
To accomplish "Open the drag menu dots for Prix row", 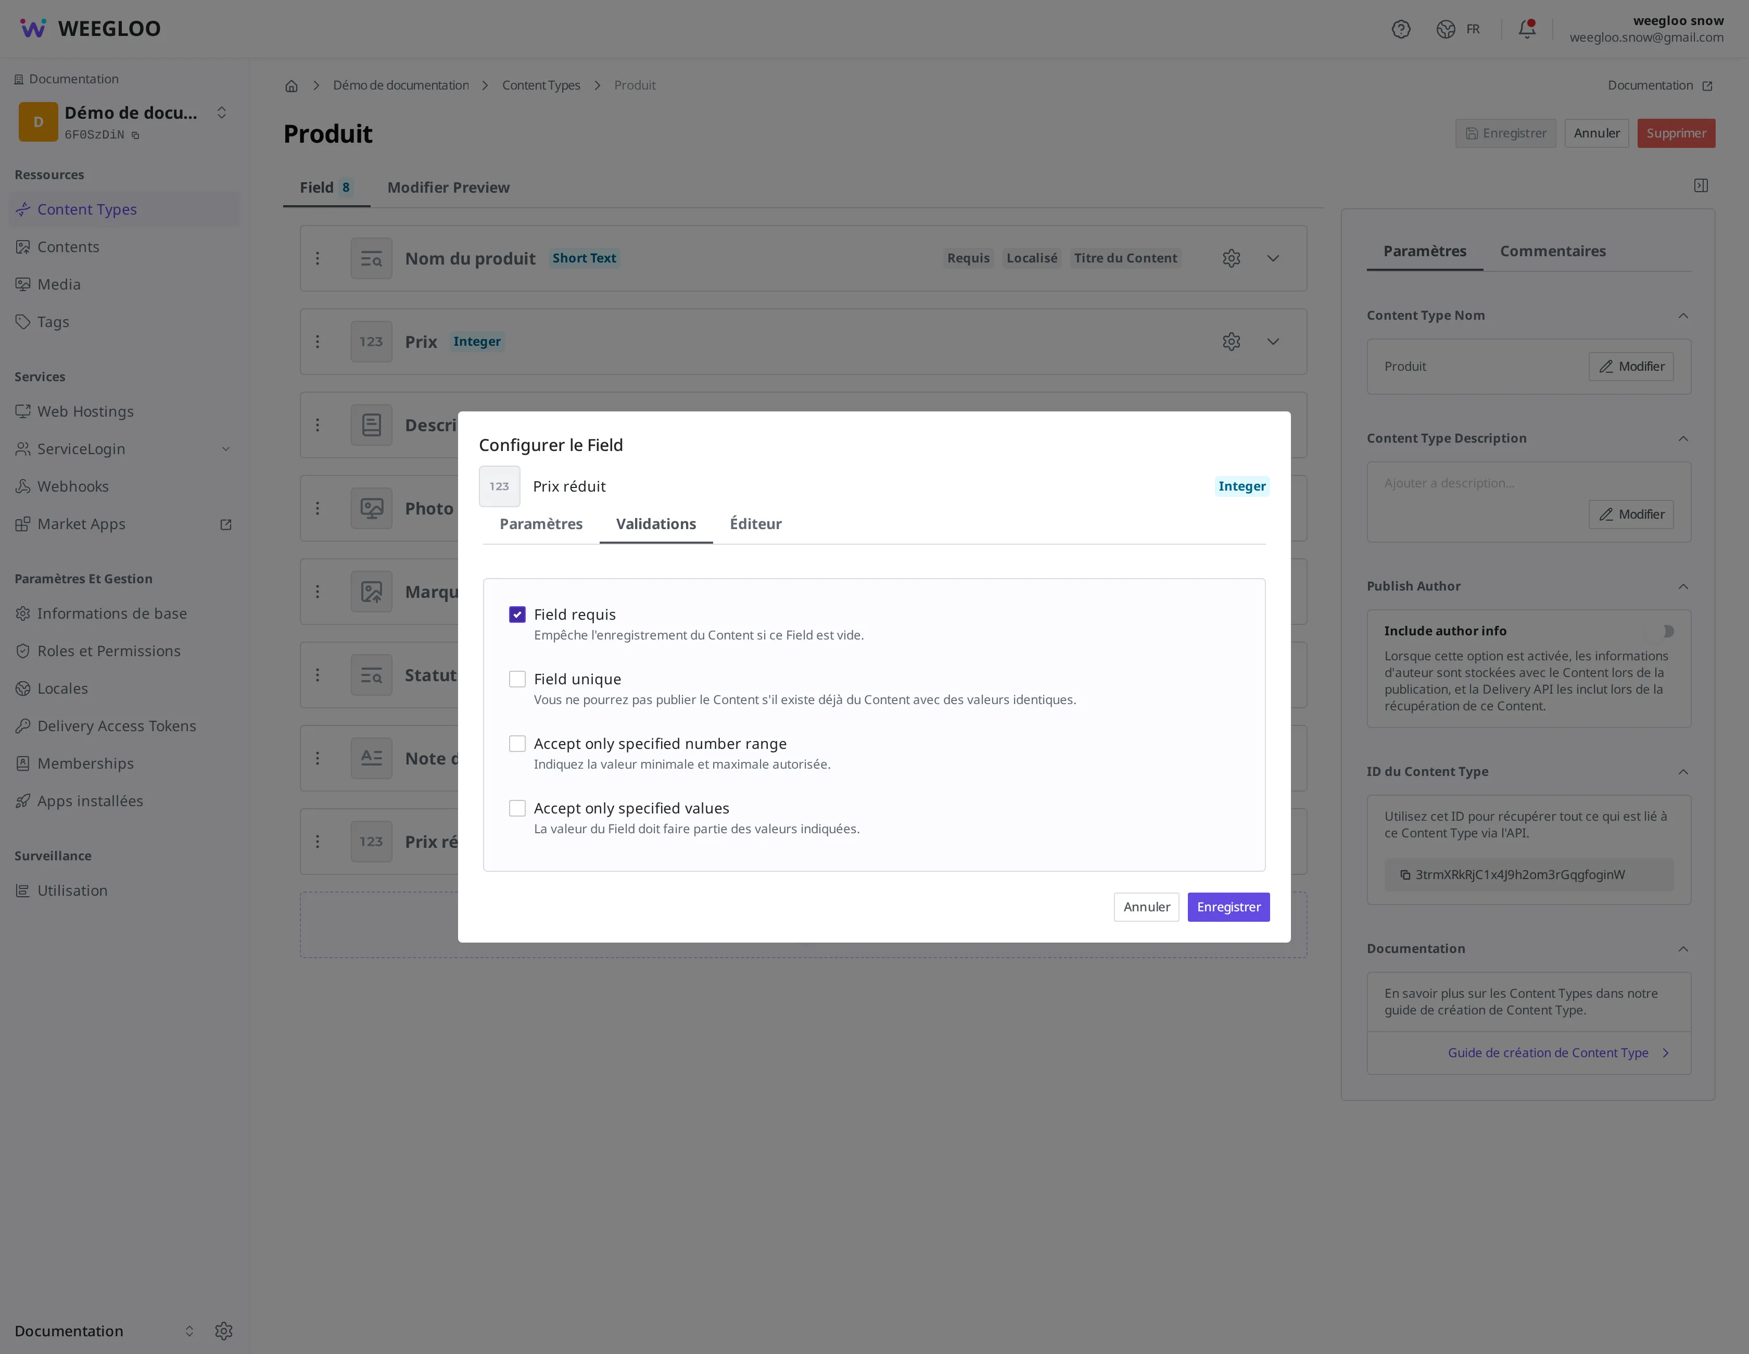I will click(317, 341).
